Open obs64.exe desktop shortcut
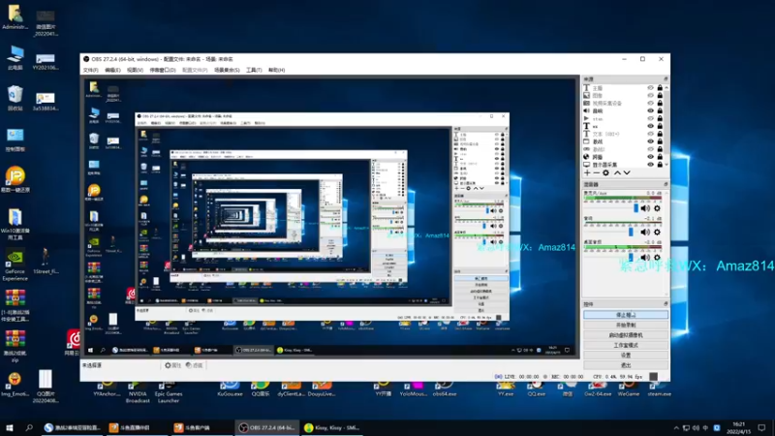775x436 pixels. coord(445,389)
